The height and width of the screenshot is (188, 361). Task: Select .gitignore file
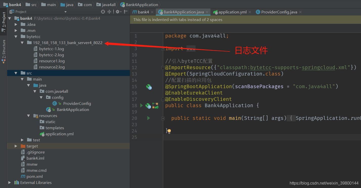36,152
